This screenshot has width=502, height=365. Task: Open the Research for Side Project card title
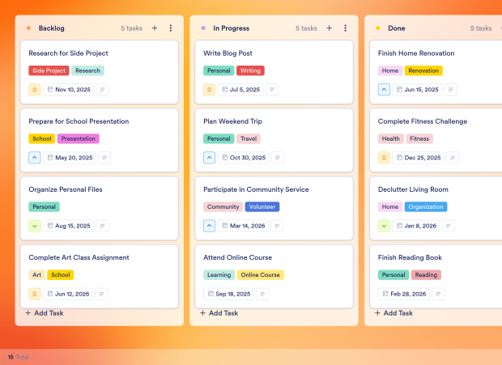click(68, 53)
